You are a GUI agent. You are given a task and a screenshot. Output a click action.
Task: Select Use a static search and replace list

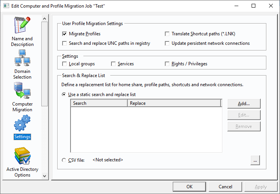coord(64,94)
